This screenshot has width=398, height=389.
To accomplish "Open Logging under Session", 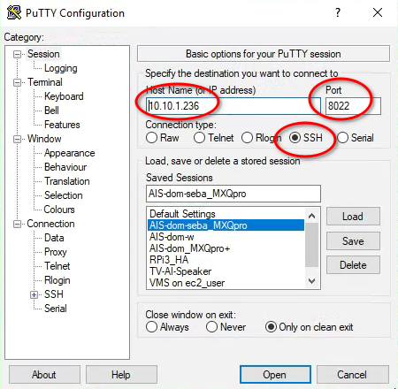I will (61, 68).
